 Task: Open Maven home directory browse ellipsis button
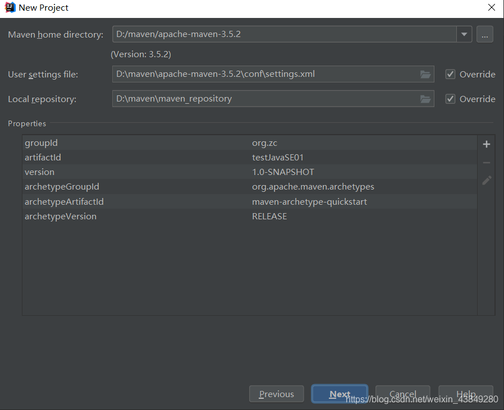pyautogui.click(x=485, y=34)
